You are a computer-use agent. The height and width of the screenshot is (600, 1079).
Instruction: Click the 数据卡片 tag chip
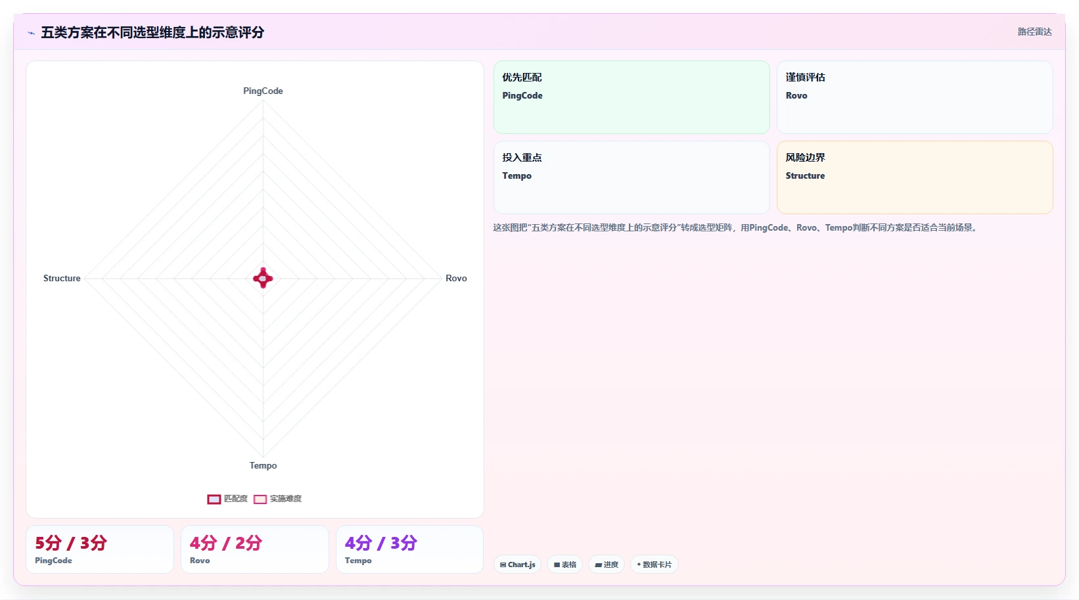click(654, 565)
